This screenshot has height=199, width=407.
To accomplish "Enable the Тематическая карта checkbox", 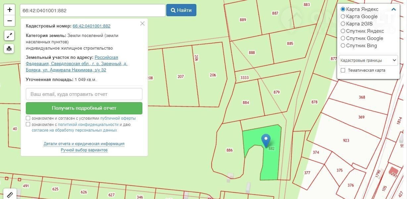I will [x=343, y=70].
